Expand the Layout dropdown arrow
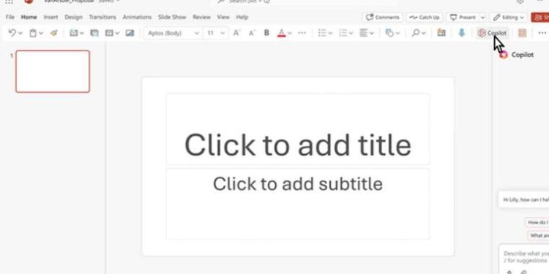 click(117, 33)
